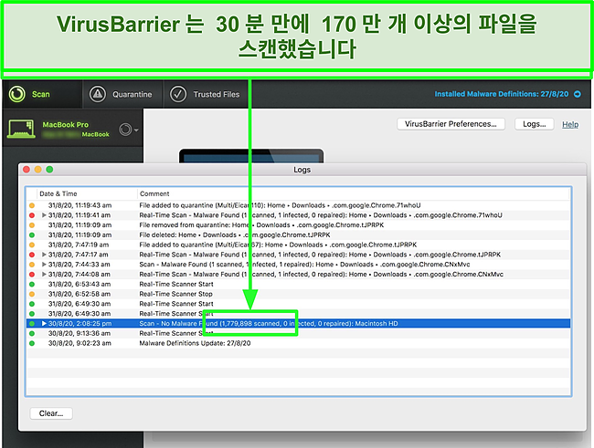Screen dimensions: 594x448
Task: Click Installed Malware Definitions: 27/8/20 text
Action: (x=501, y=94)
